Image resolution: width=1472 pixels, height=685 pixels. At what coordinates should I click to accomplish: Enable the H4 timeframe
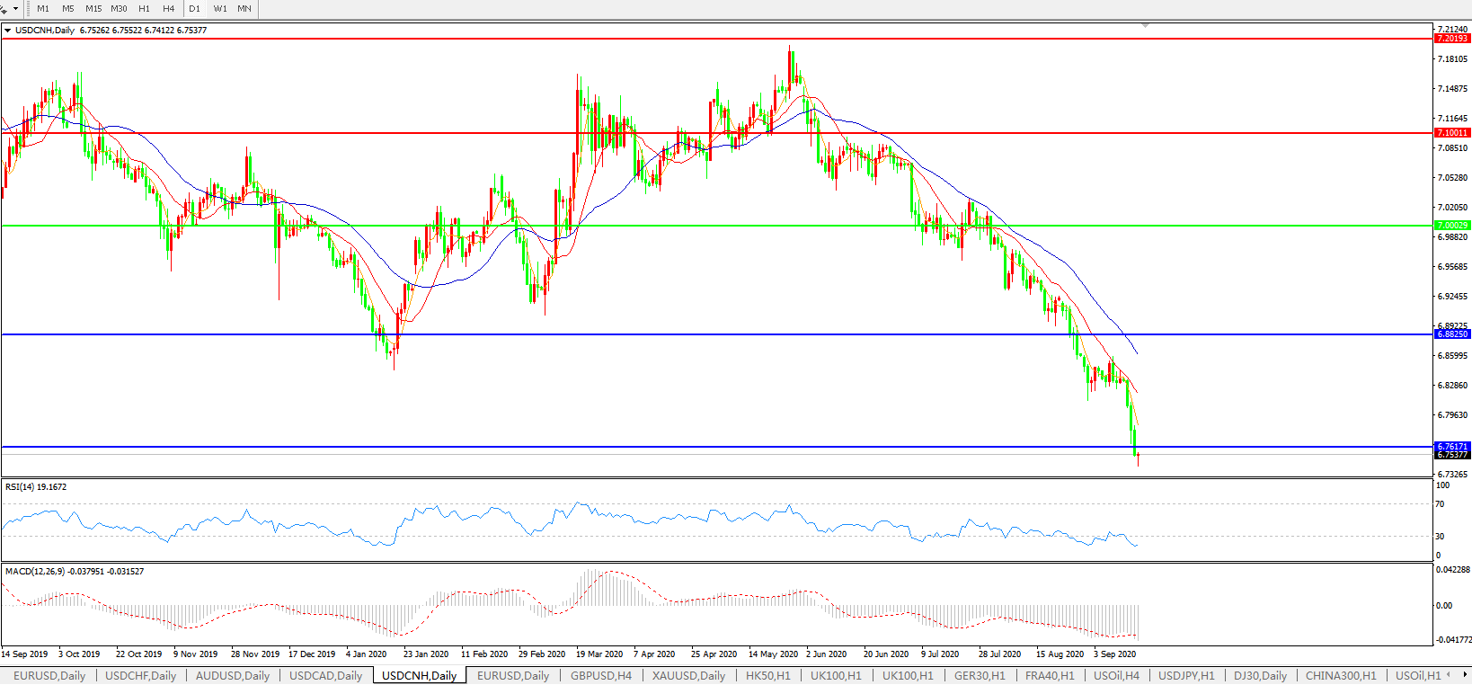click(169, 9)
